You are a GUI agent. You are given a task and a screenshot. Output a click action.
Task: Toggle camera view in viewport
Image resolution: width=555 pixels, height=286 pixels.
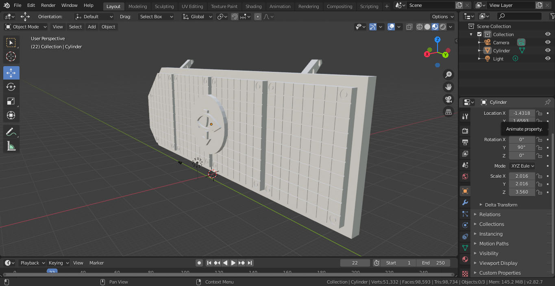(448, 99)
